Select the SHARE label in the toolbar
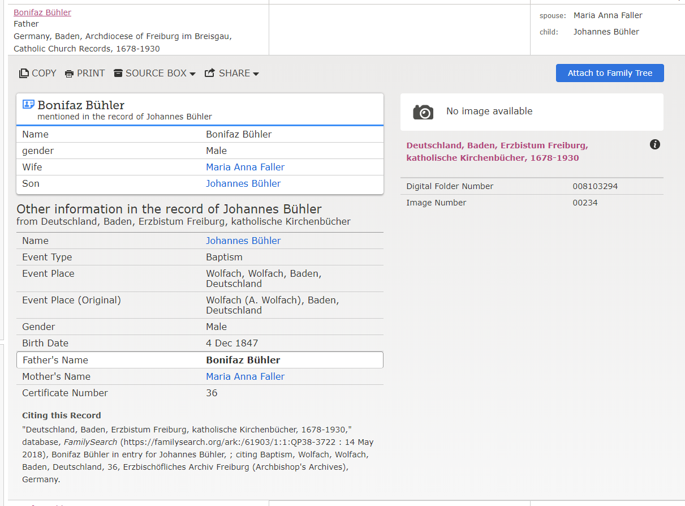Image resolution: width=685 pixels, height=506 pixels. coord(234,73)
